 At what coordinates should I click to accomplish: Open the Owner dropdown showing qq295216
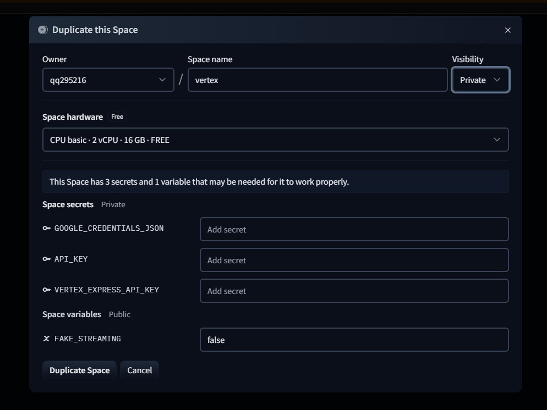tap(108, 80)
